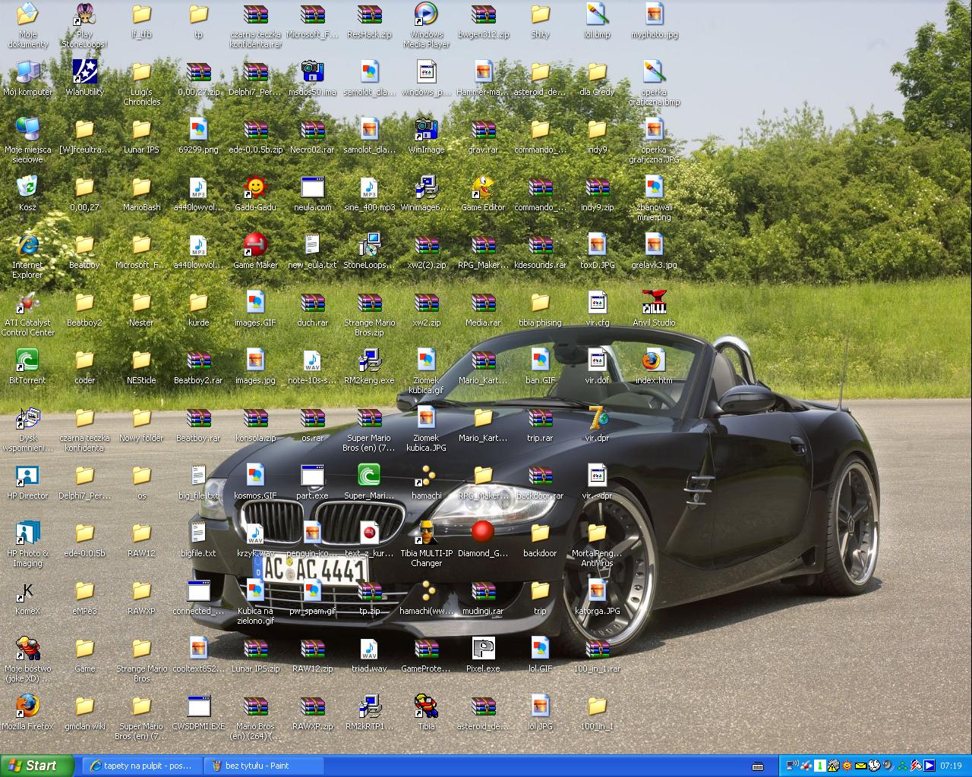The width and height of the screenshot is (972, 777).
Task: Select the Mozilla Firefox desktop icon
Action: coord(27,707)
